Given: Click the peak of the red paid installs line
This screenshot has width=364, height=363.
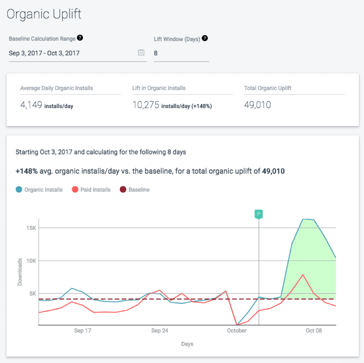Looking at the screenshot, I should click(303, 275).
